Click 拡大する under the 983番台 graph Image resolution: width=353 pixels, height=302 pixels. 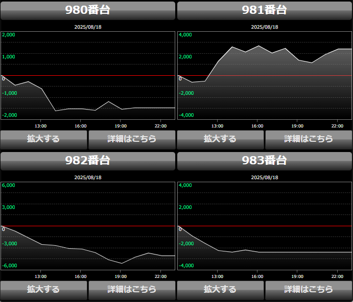[x=220, y=290]
